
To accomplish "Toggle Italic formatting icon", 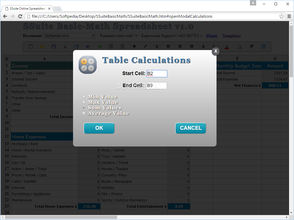I will coord(146,46).
